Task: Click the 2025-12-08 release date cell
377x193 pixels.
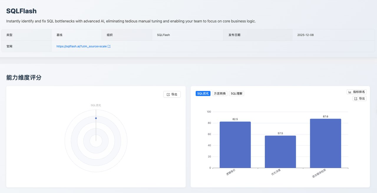Action: [305, 35]
